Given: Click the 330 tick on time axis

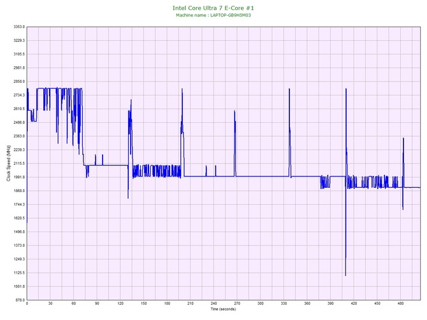Looking at the screenshot, I should point(284,303).
